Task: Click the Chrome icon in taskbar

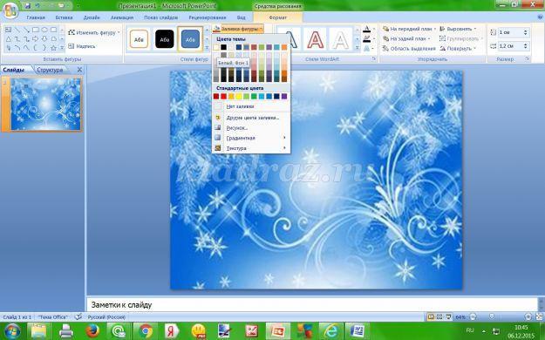Action: point(146,331)
